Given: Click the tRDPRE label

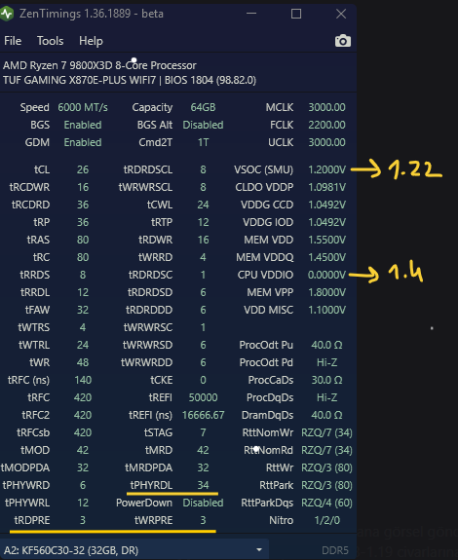Looking at the screenshot, I should tap(32, 520).
